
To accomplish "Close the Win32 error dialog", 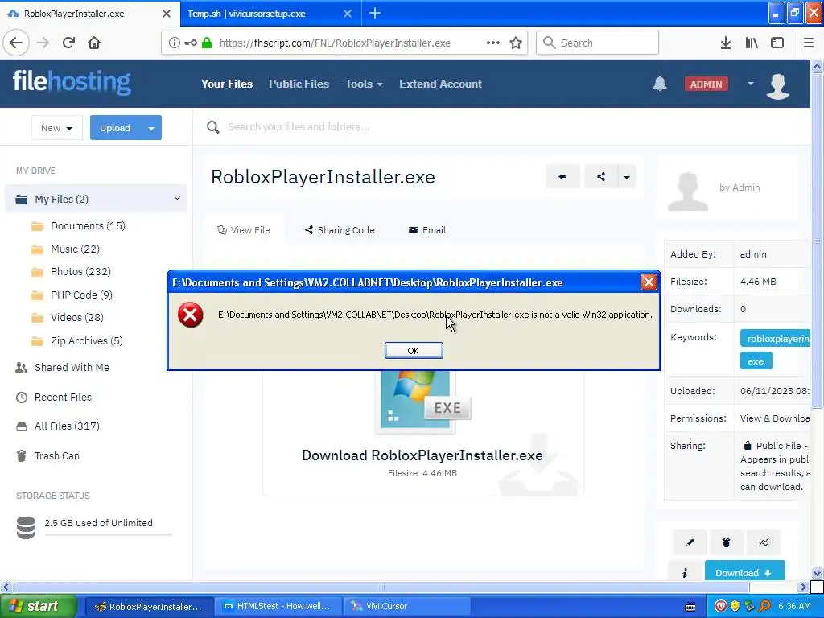I will [x=649, y=282].
